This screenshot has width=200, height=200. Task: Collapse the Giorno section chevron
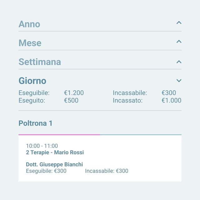pos(179,81)
